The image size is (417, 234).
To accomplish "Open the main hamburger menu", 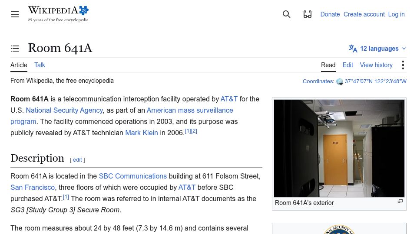I will coord(15,14).
